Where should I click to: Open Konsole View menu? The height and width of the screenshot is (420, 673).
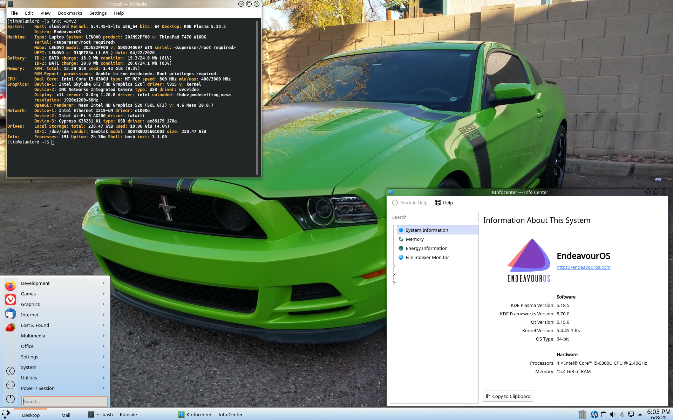(46, 13)
